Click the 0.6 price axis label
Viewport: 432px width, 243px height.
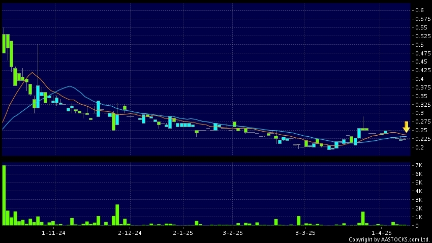(x=419, y=10)
